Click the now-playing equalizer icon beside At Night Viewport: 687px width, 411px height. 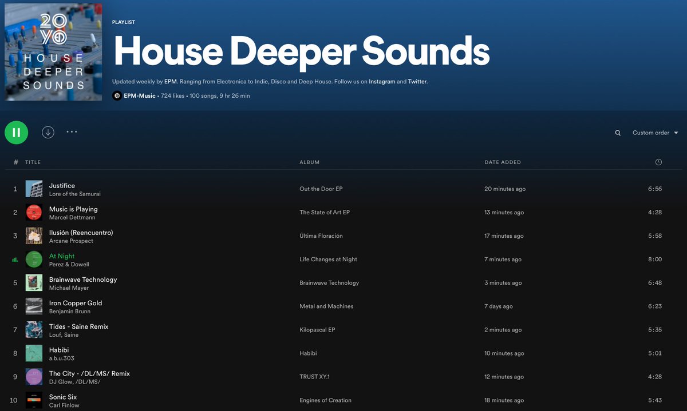(x=15, y=260)
